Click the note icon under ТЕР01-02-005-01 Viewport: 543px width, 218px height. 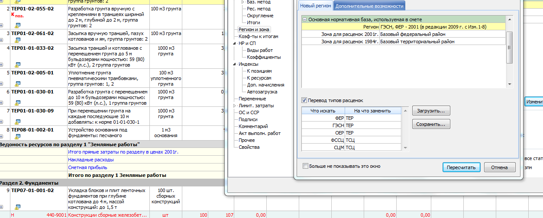coord(18,84)
